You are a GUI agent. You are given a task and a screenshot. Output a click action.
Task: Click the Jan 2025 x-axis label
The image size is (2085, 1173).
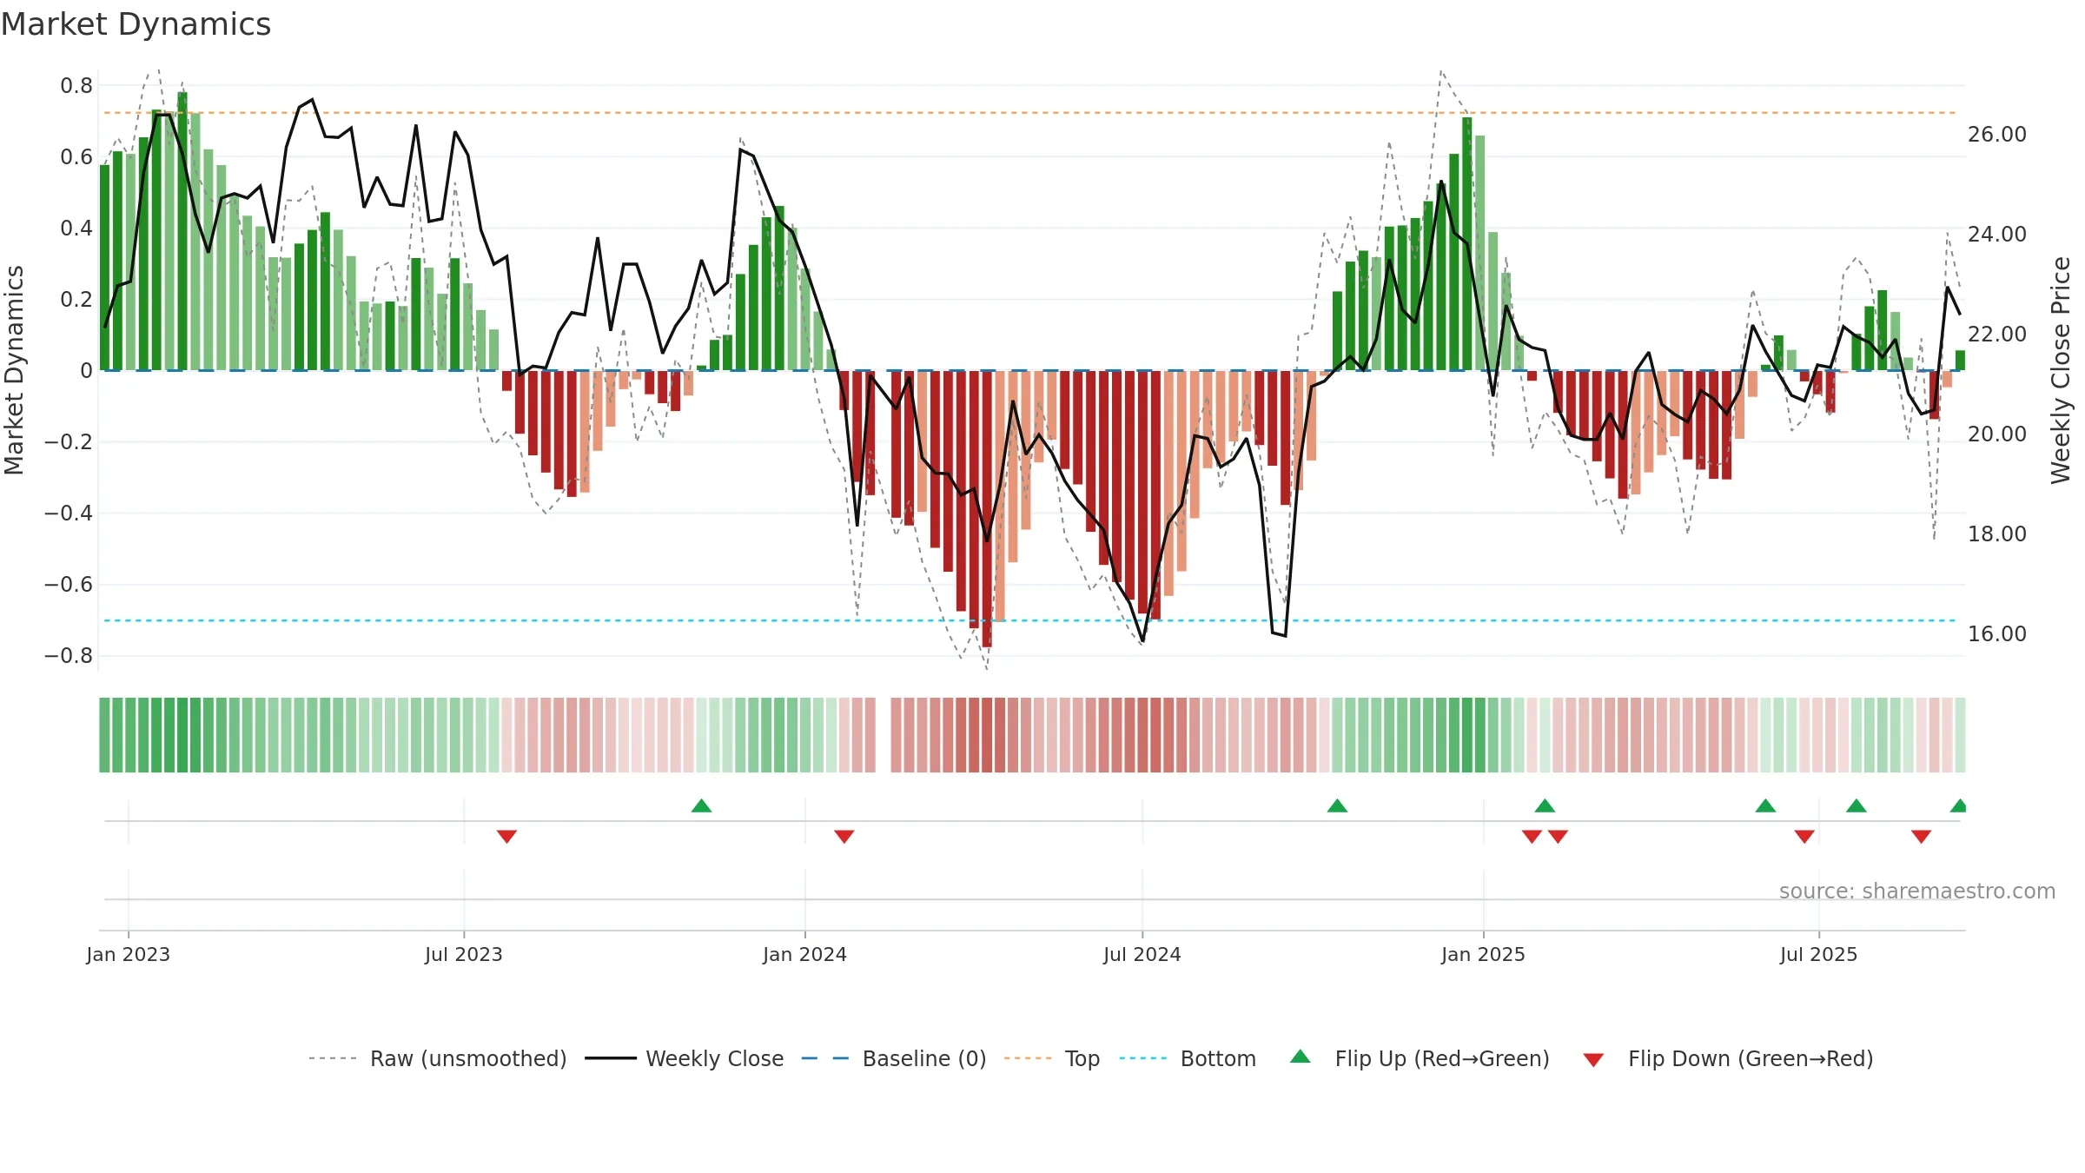pos(1483,954)
